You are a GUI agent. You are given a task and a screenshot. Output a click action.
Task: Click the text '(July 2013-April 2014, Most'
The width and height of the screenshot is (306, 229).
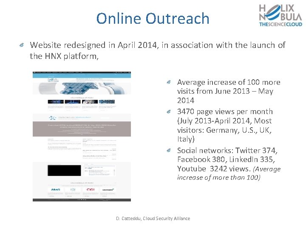[224, 121]
